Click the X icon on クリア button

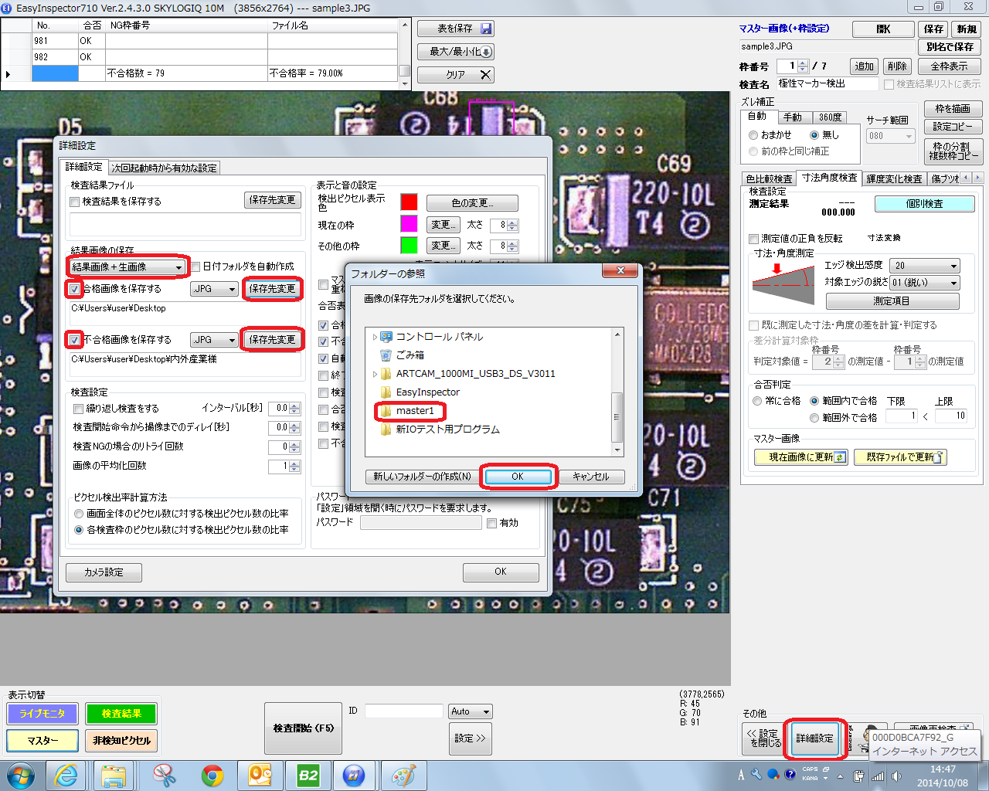[x=485, y=75]
